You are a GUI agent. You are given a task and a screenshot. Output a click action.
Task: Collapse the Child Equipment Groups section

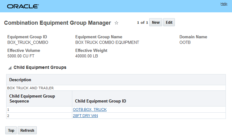tap(10, 68)
